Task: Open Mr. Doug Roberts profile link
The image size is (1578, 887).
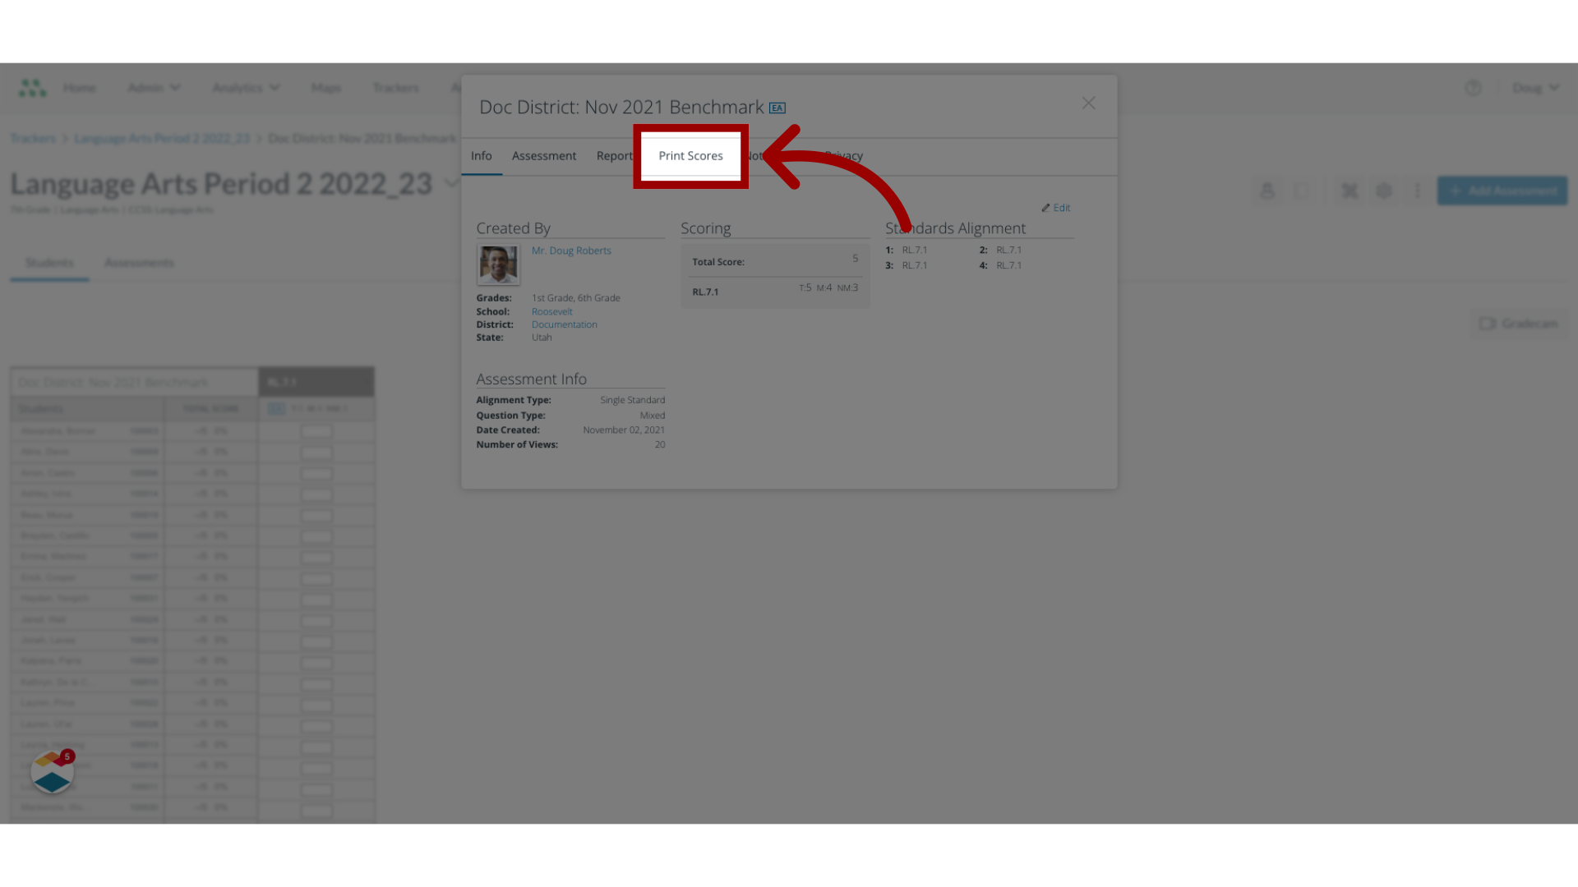Action: click(571, 250)
